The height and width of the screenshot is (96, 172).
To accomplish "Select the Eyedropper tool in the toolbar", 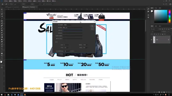I will [2, 23].
